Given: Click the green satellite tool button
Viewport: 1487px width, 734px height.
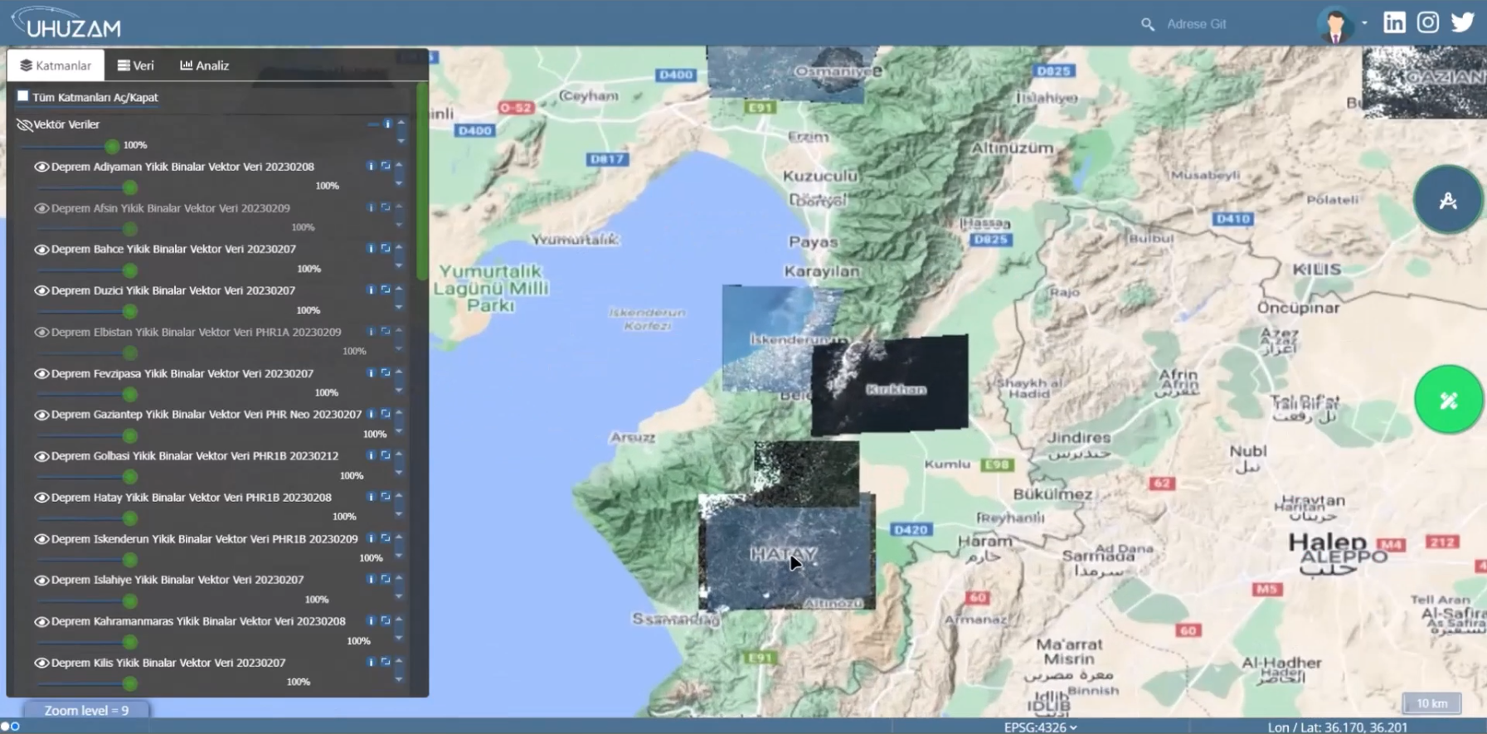Looking at the screenshot, I should (x=1448, y=400).
